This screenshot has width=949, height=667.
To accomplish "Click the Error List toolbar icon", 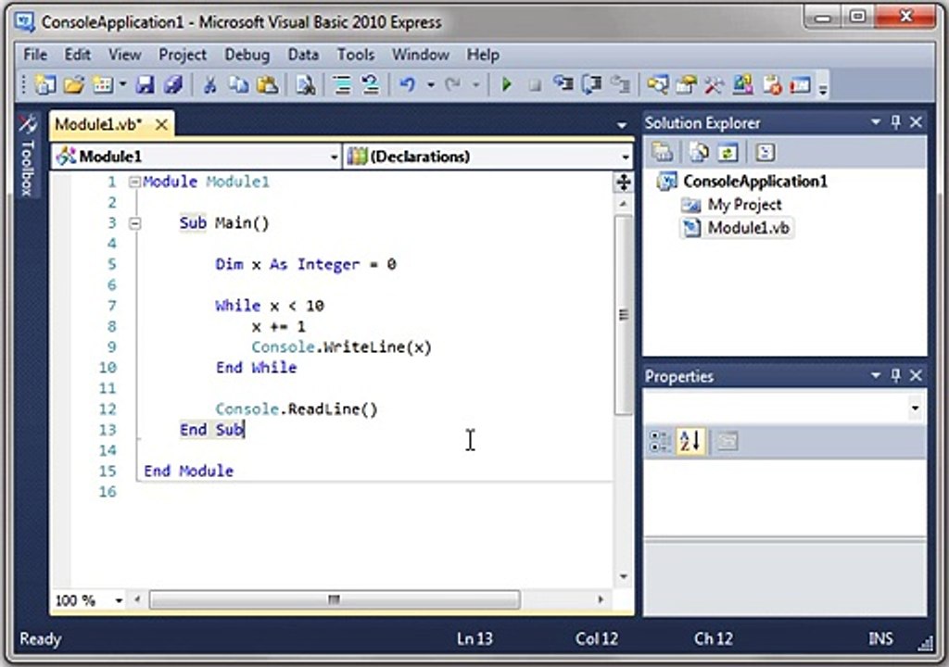I will coord(772,84).
